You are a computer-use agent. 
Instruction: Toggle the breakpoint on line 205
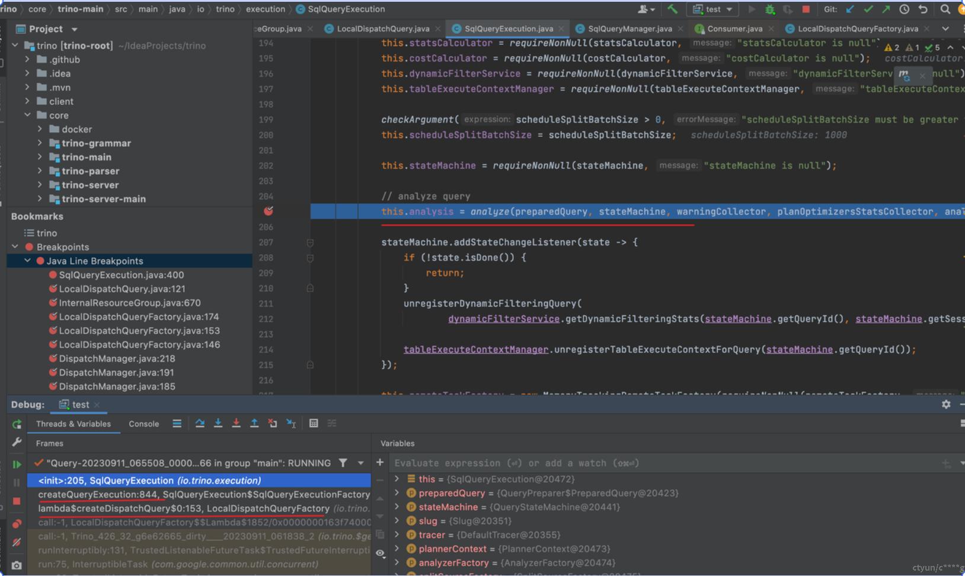click(x=269, y=211)
